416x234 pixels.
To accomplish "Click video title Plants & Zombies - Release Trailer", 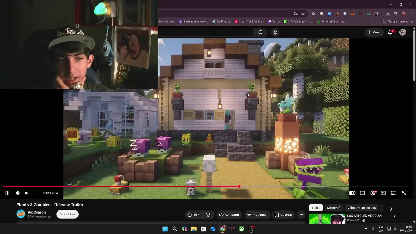I will point(50,205).
